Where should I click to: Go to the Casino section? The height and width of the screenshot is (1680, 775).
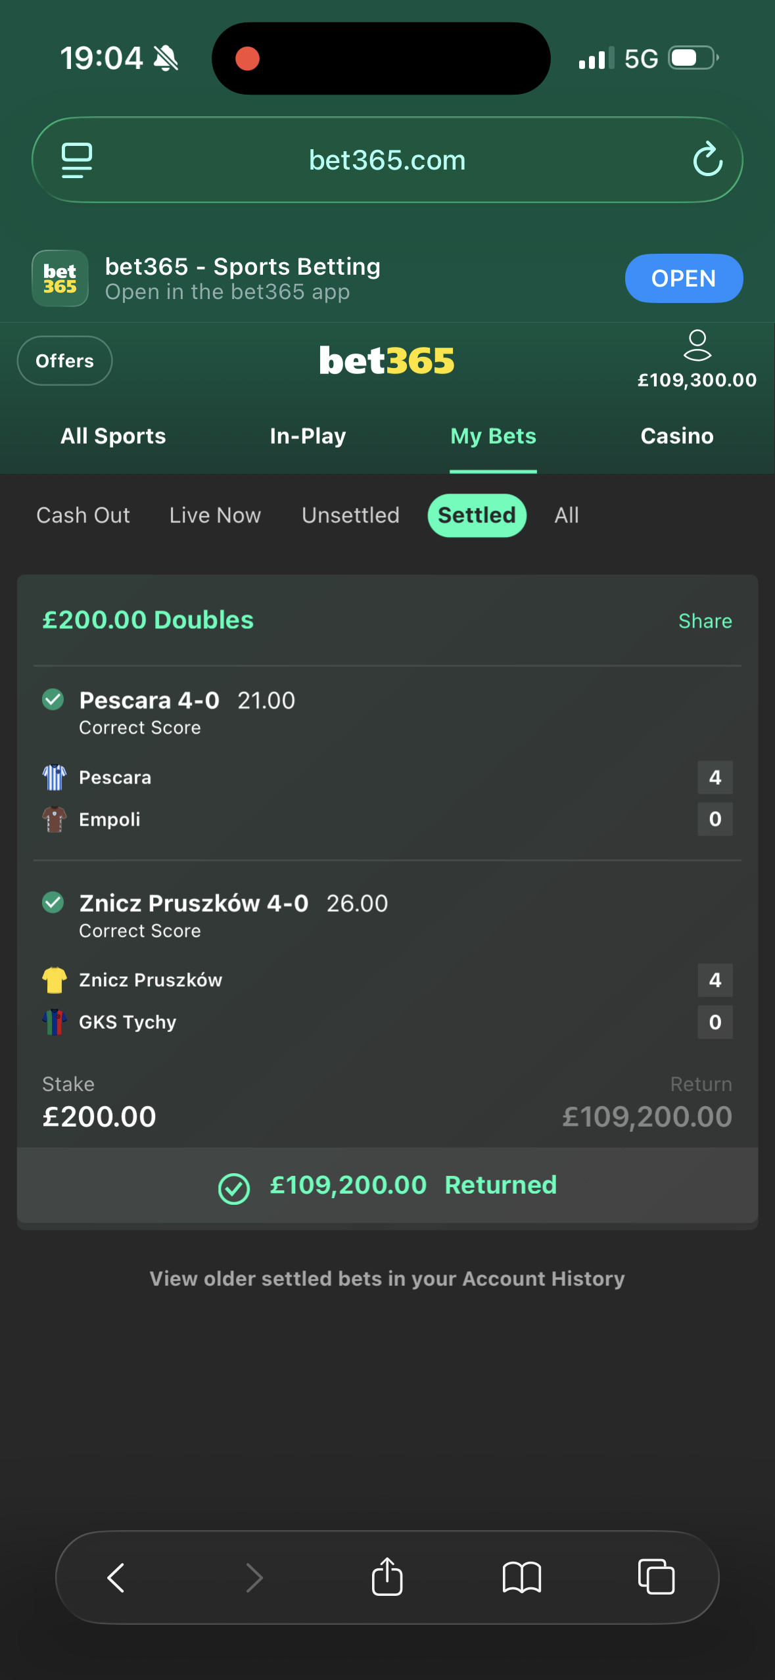(677, 436)
